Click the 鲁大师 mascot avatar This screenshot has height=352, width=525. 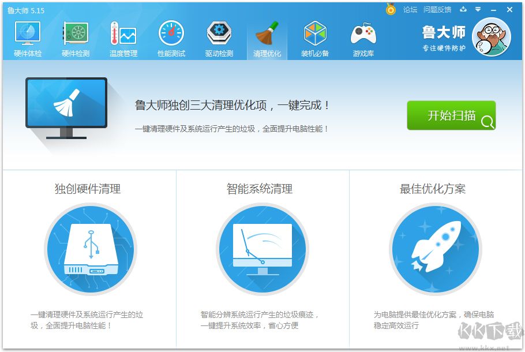492,37
